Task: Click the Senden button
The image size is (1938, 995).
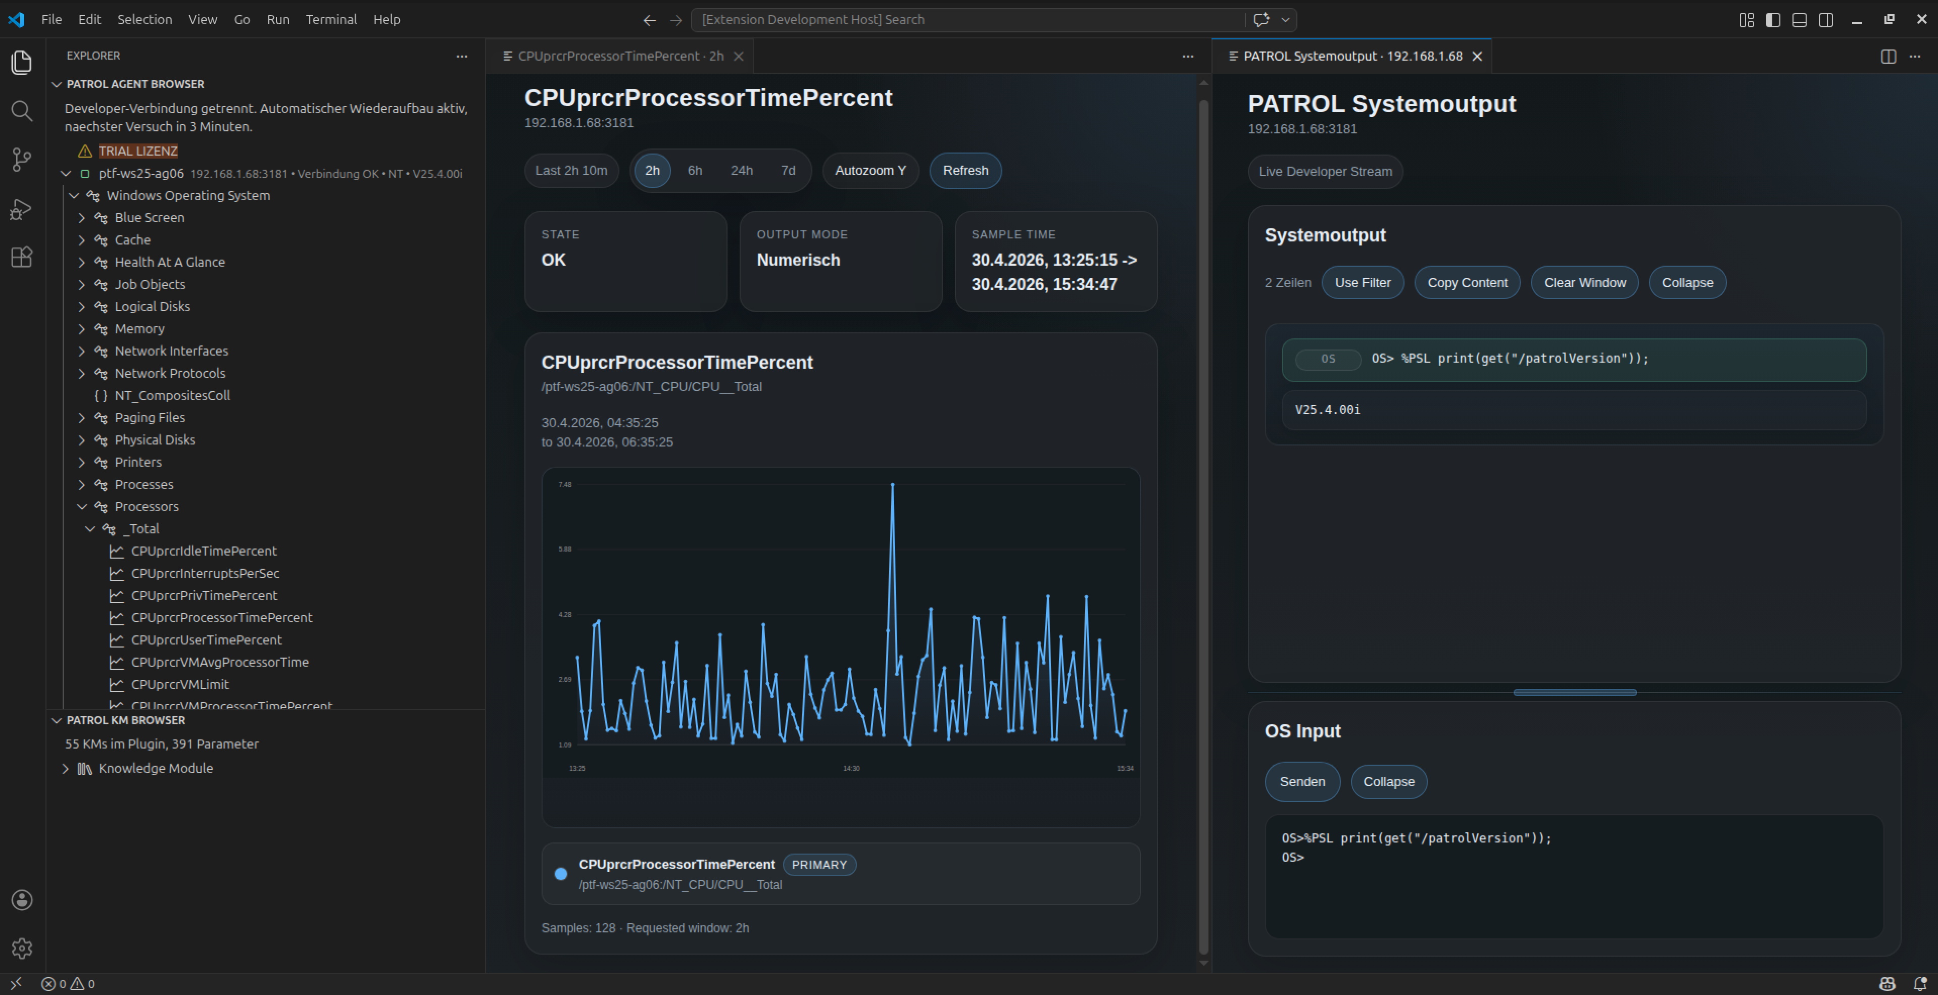Action: coord(1302,781)
